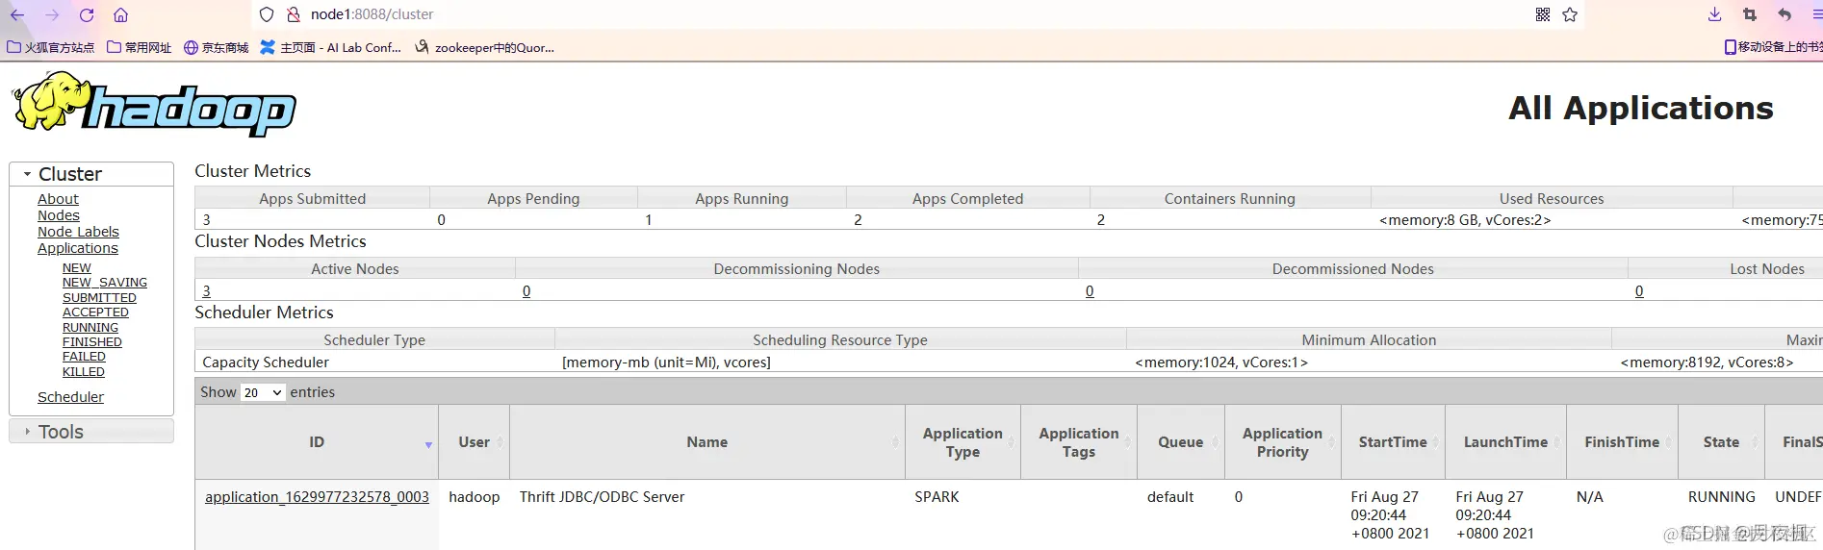Sort the table by FinishTime column
Viewport: 1823px width, 550px height.
pyautogui.click(x=1622, y=442)
